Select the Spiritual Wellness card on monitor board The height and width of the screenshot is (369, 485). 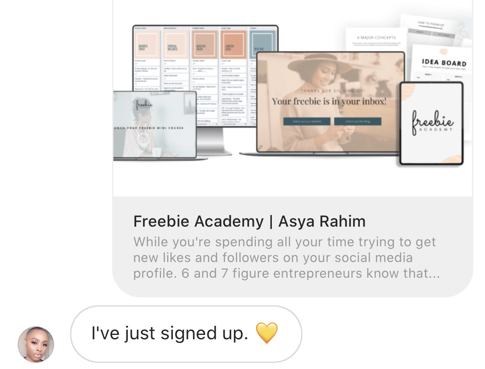click(x=176, y=45)
